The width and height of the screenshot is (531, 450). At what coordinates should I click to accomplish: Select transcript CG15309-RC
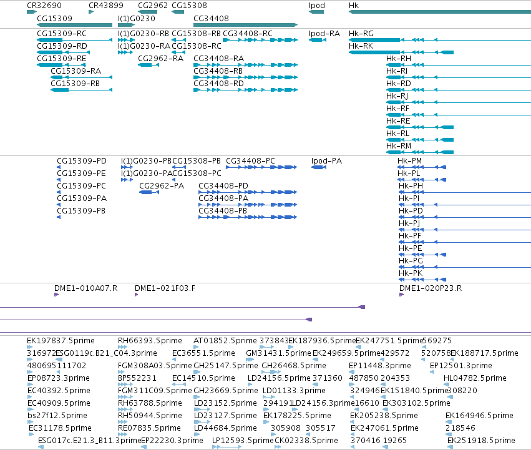(x=62, y=34)
